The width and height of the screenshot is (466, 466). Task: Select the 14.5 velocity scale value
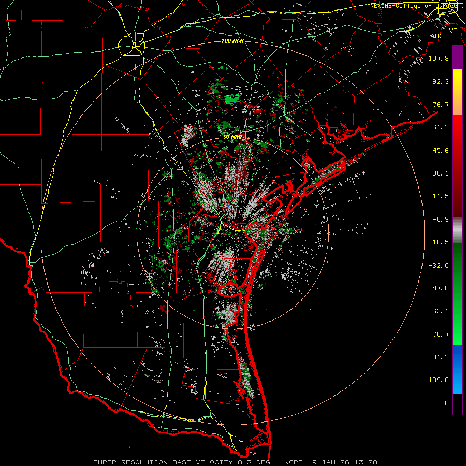[x=441, y=196]
